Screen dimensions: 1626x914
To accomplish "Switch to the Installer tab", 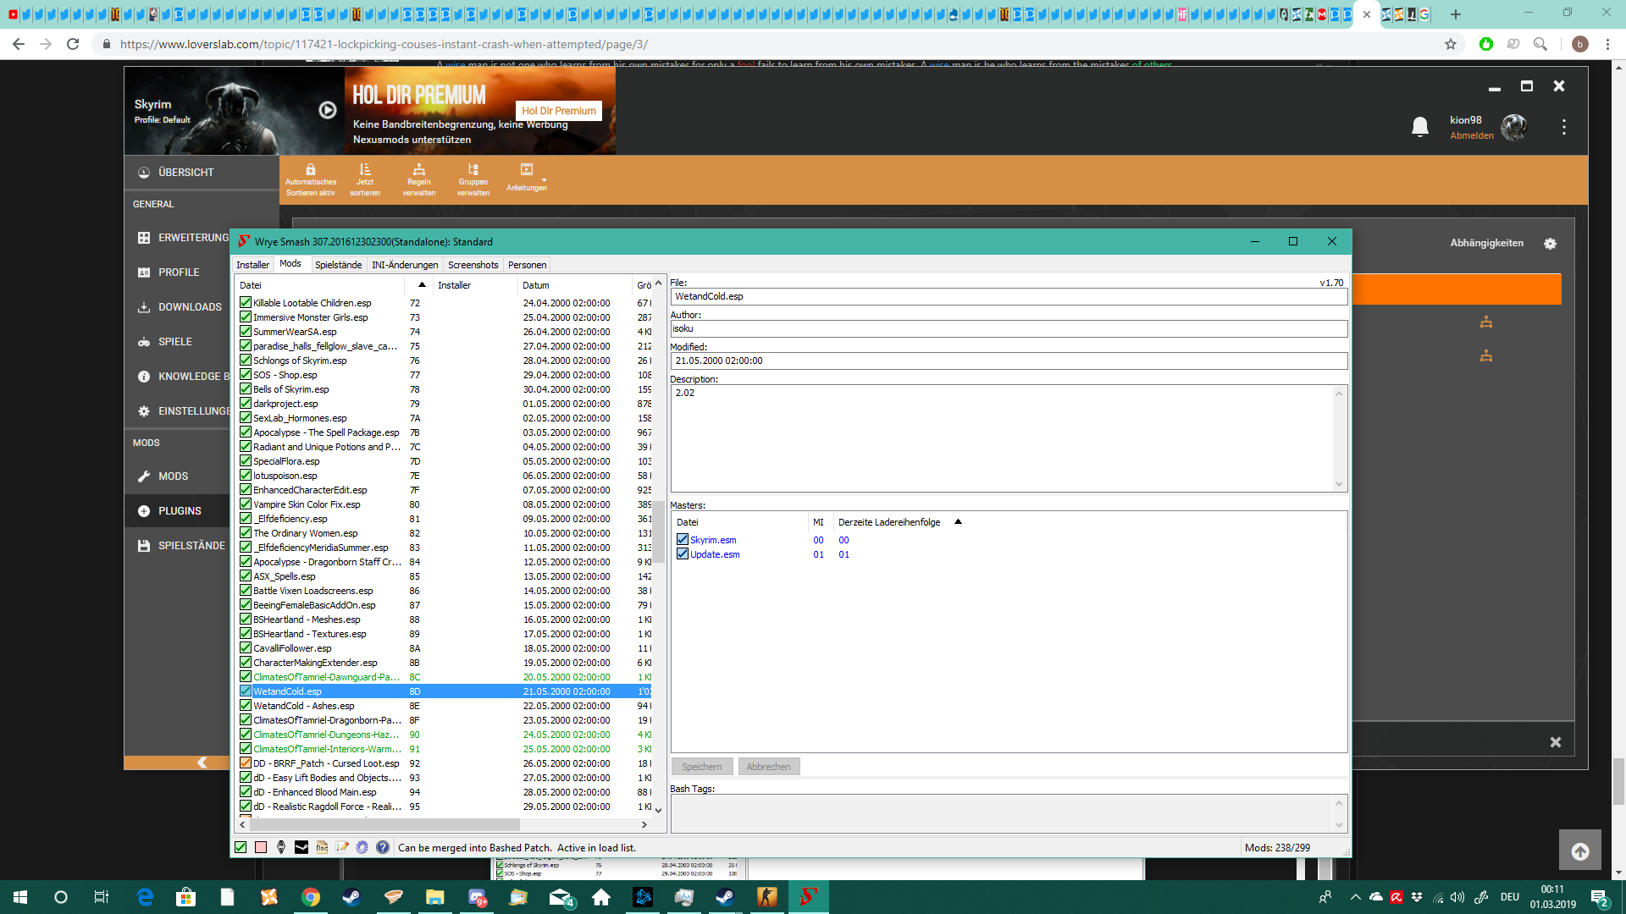I will point(252,265).
